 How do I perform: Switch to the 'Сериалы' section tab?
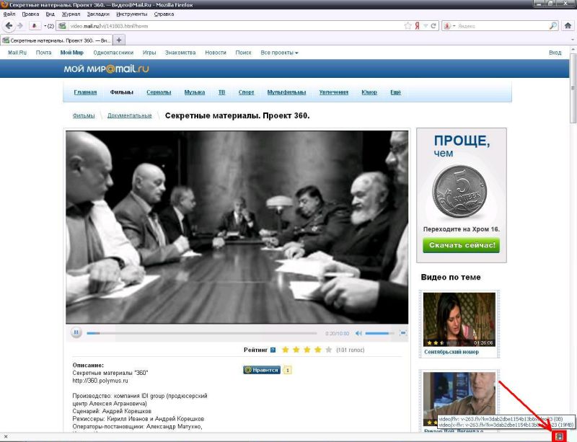(x=159, y=92)
